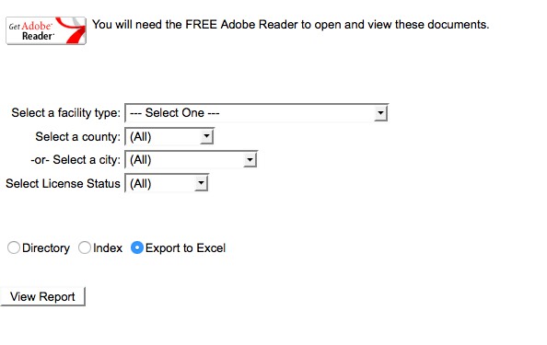This screenshot has width=547, height=345.
Task: Open the facility type dropdown
Action: point(256,113)
